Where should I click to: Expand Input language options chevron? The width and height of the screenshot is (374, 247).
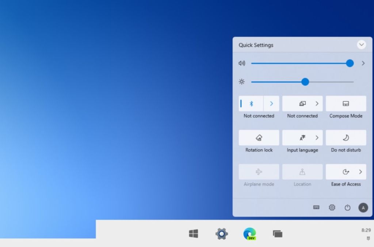point(317,138)
